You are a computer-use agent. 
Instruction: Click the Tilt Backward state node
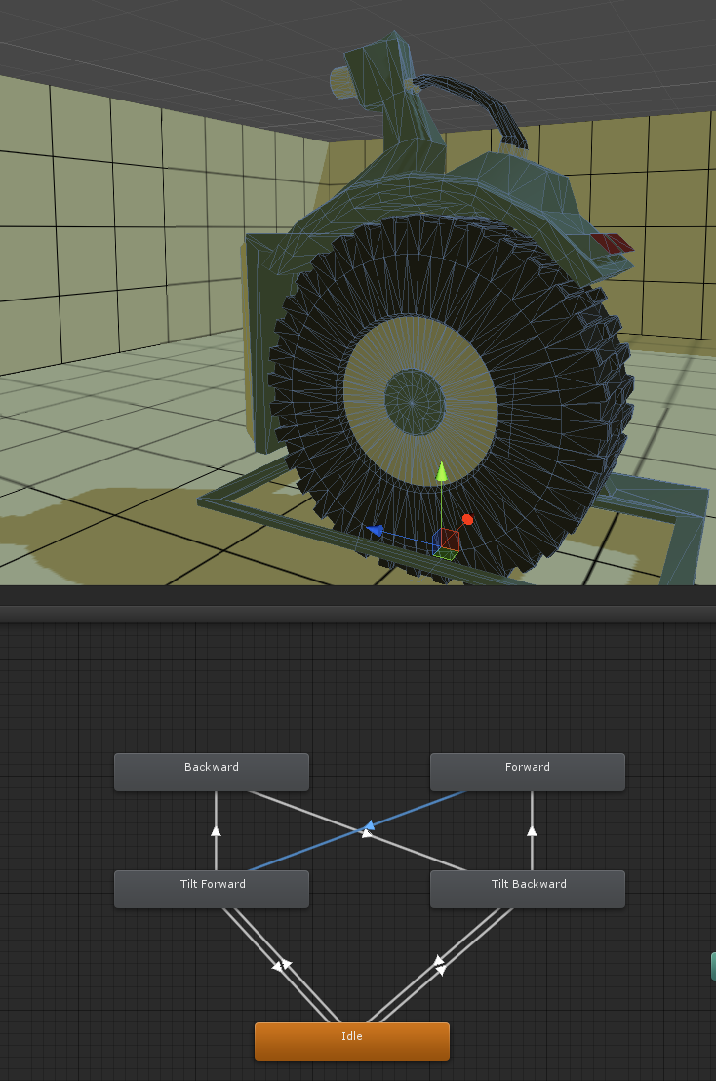[x=527, y=889]
